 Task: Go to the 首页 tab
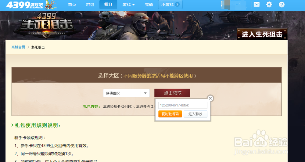[72, 5]
